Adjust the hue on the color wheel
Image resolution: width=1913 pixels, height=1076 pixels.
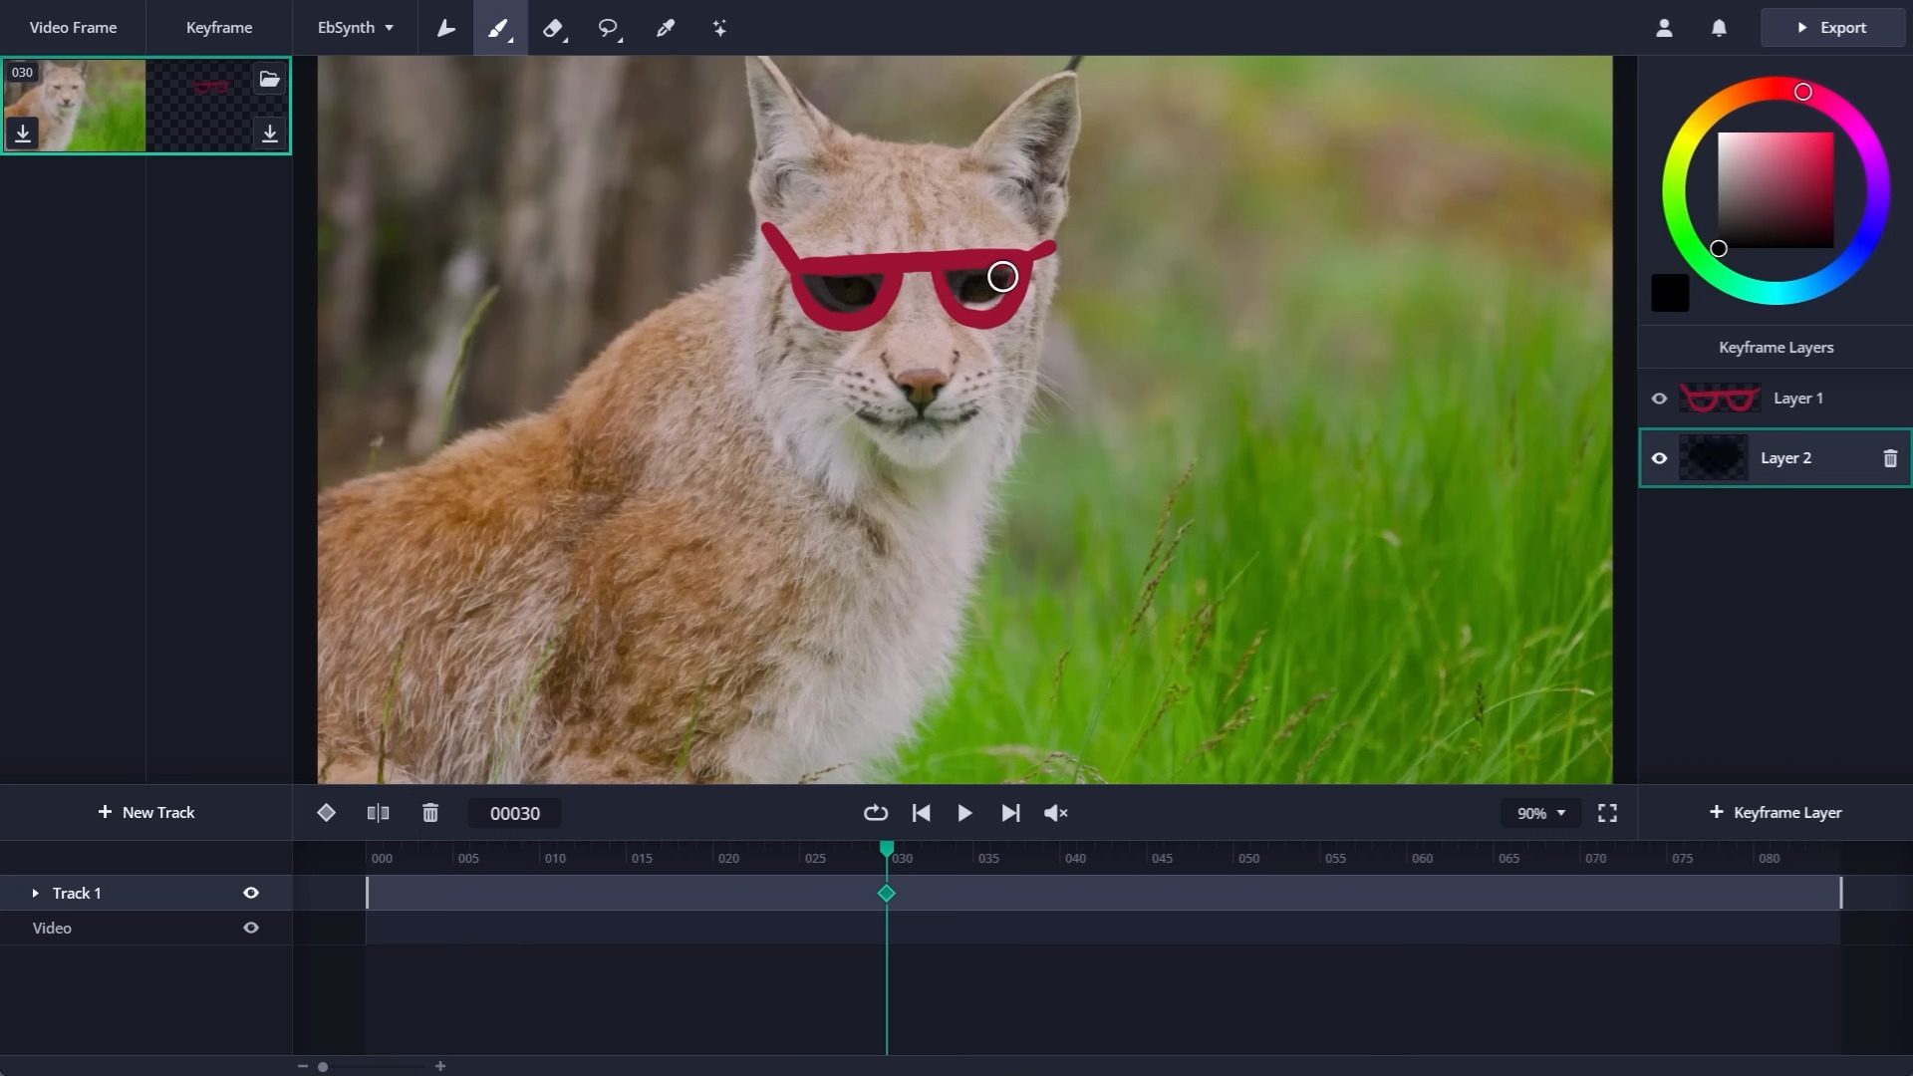tap(1803, 92)
